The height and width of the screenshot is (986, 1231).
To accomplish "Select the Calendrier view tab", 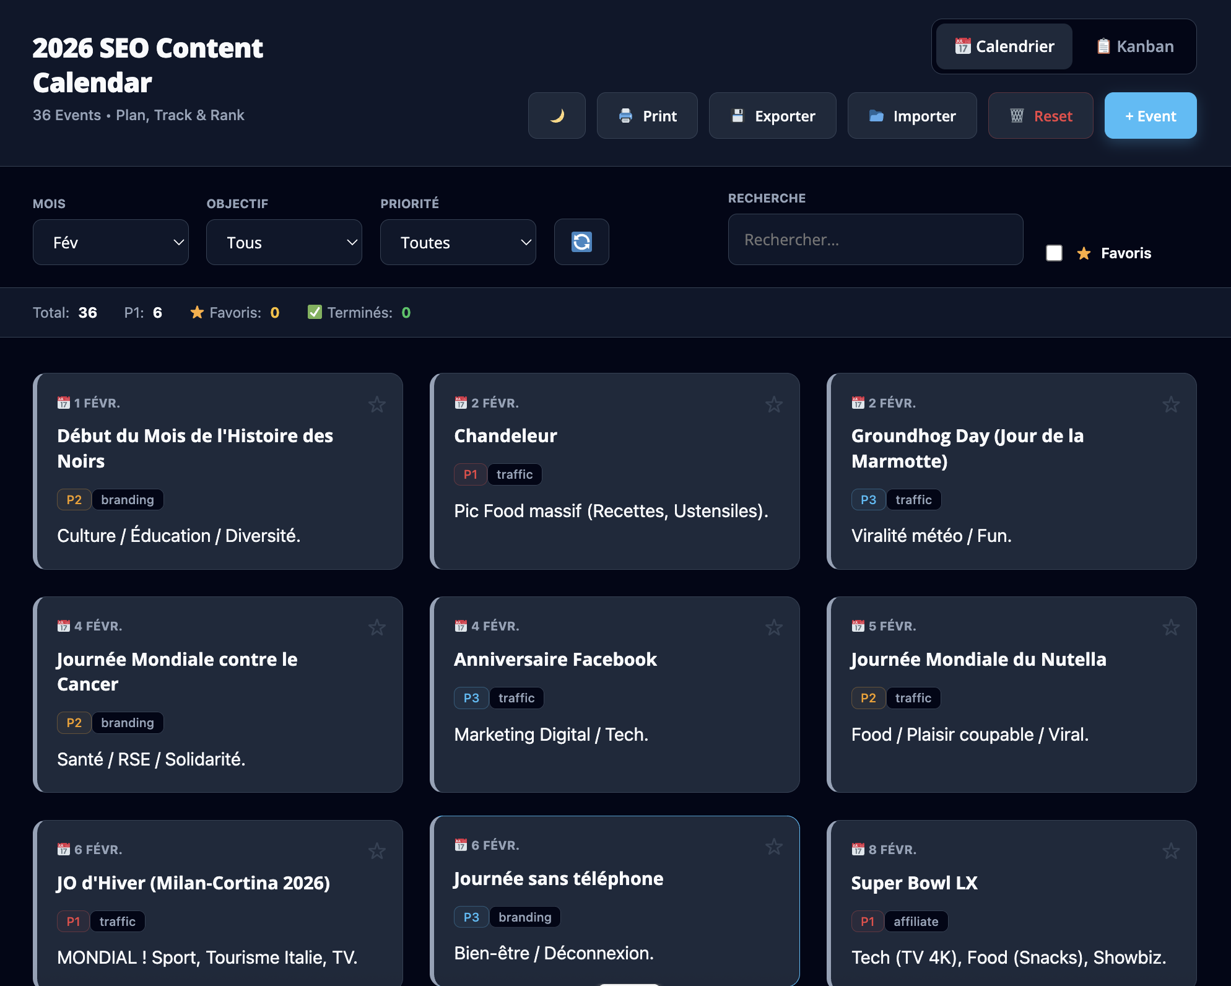I will coord(1003,46).
